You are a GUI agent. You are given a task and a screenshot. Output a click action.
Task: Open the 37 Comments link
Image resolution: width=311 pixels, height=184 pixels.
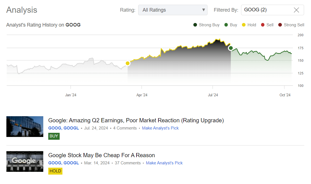click(128, 163)
